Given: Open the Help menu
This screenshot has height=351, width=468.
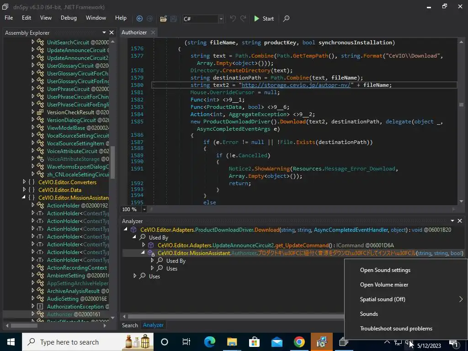Looking at the screenshot, I should tap(121, 18).
